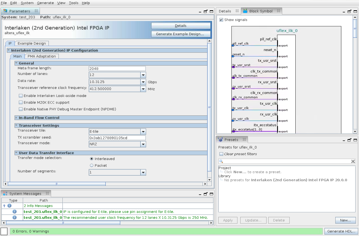Click the Generate HDL button
The image size is (359, 236).
pyautogui.click(x=341, y=231)
